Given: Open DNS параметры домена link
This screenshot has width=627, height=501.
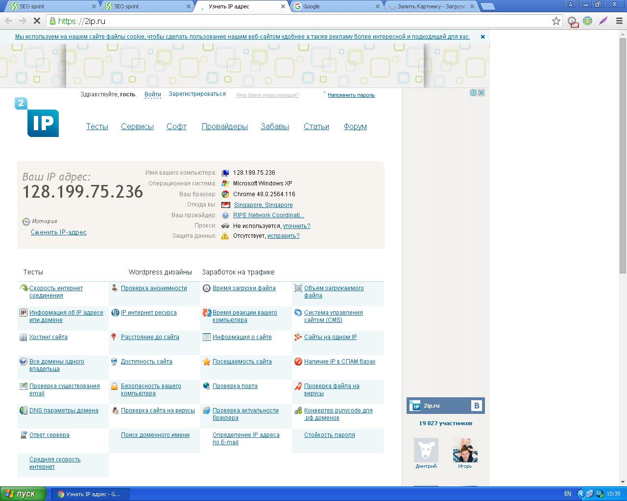Looking at the screenshot, I should (x=64, y=410).
